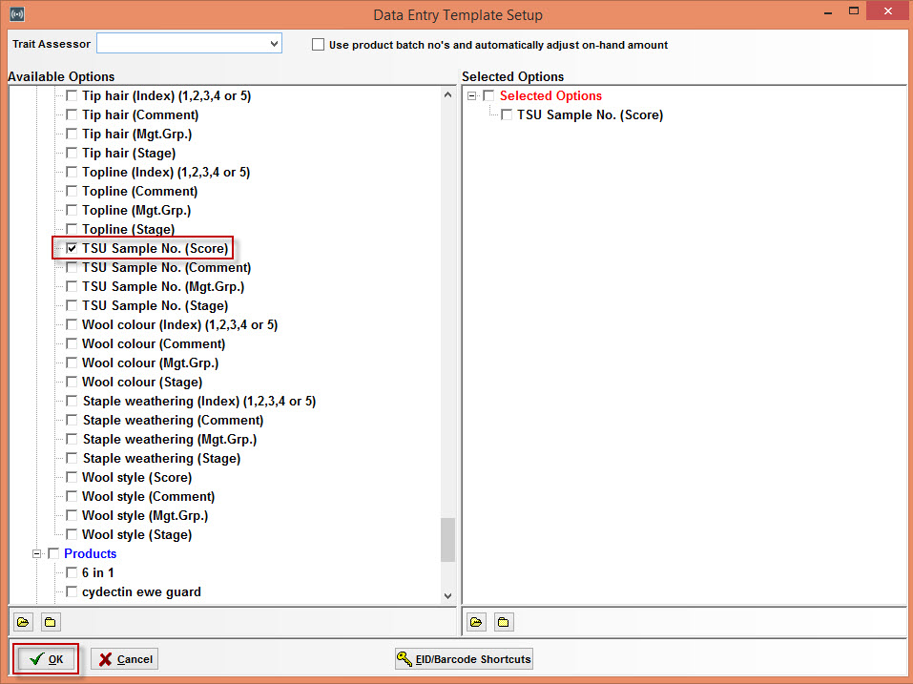Select the Tip hair (Mgt.Grp.) row
Viewport: 913px width, 684px height.
tap(136, 134)
